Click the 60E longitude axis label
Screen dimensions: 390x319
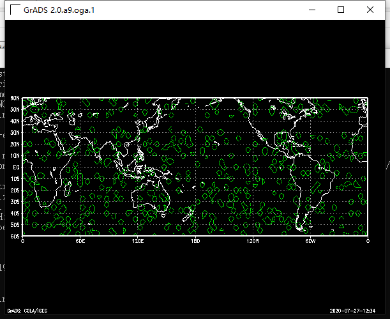click(80, 241)
